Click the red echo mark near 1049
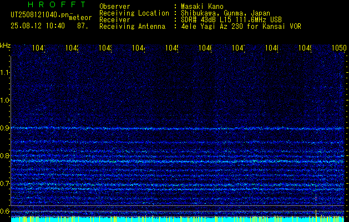The height and width of the screenshot is (222, 349). pos(316,198)
